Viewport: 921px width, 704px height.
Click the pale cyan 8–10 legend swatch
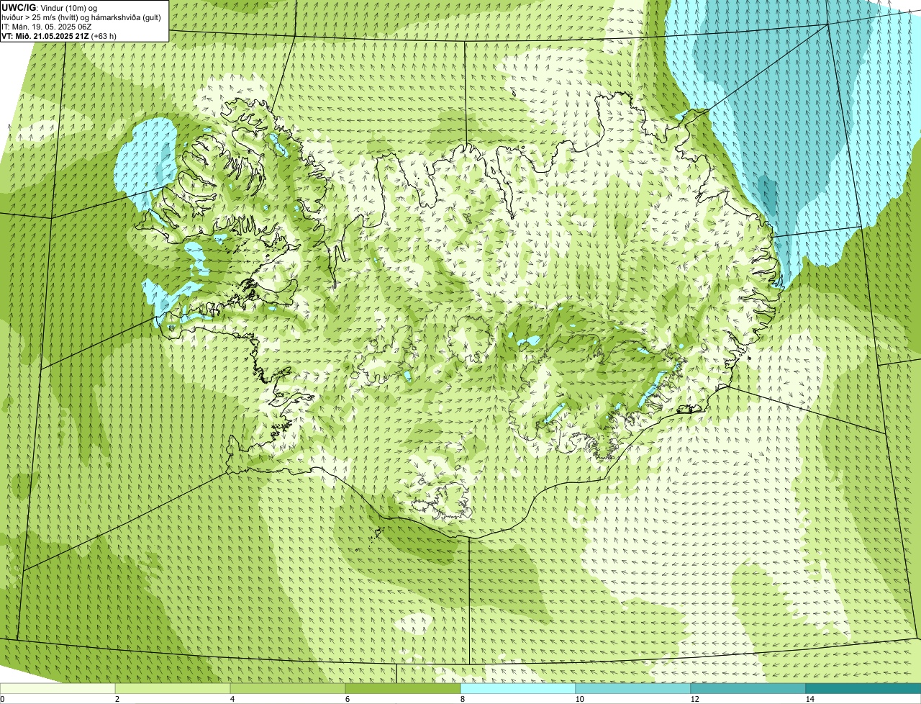click(518, 688)
